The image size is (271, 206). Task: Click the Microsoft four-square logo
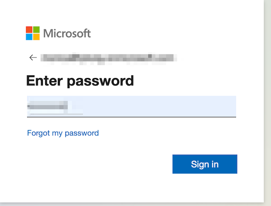tap(33, 33)
